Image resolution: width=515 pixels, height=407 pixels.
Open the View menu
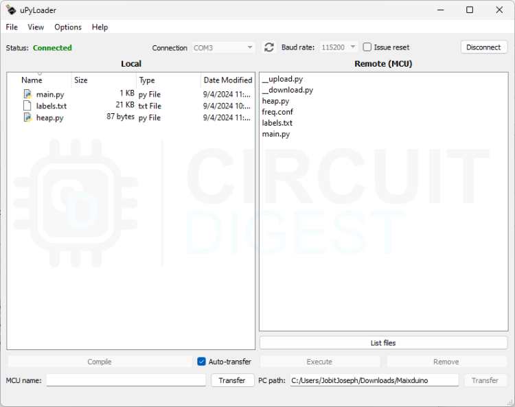pyautogui.click(x=36, y=27)
